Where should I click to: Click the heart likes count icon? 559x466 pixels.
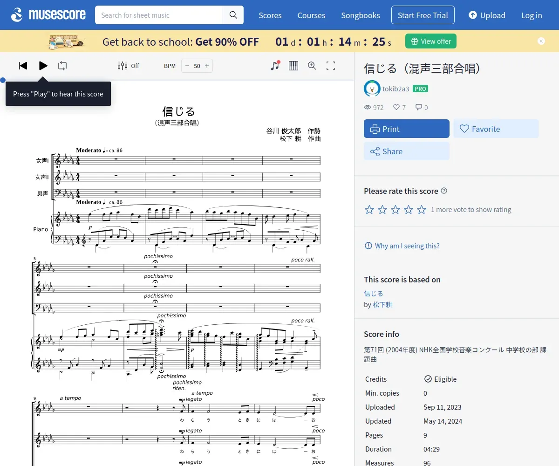396,107
